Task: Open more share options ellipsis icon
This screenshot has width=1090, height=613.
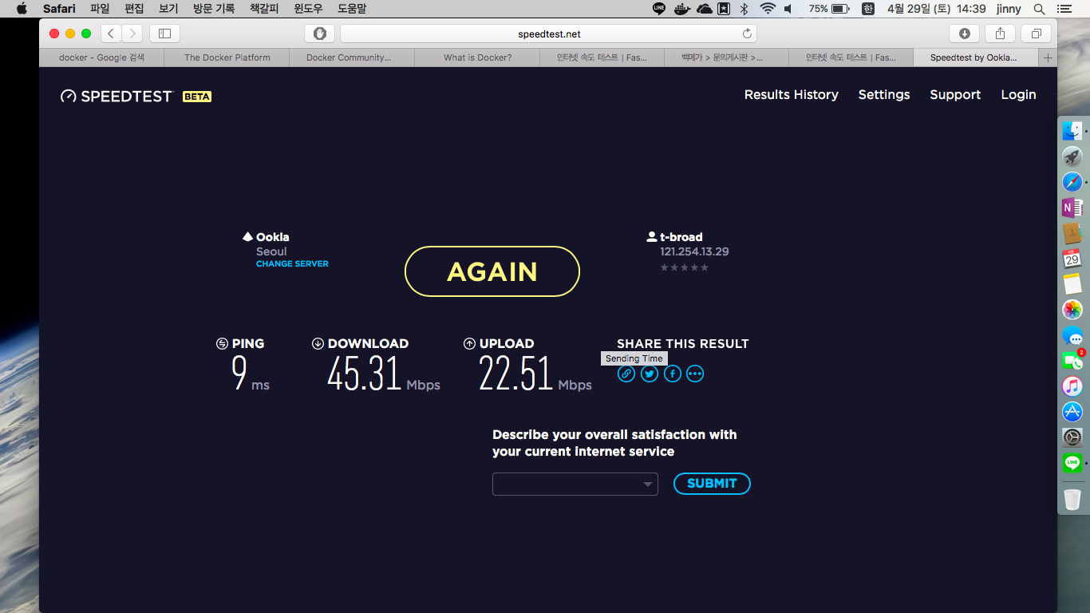Action: 695,374
